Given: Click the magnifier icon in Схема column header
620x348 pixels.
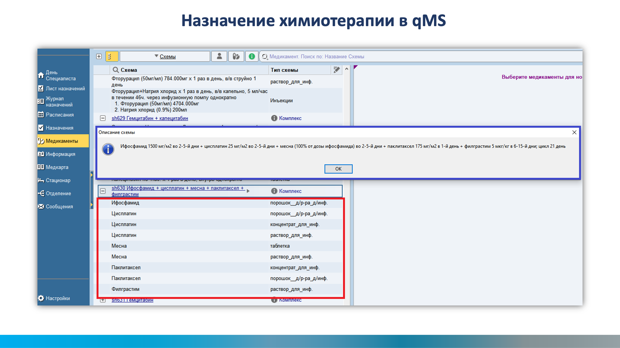Looking at the screenshot, I should [116, 70].
